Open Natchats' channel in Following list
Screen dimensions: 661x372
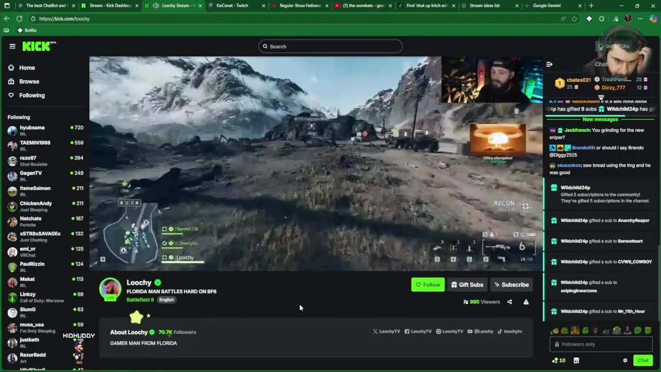pos(45,221)
